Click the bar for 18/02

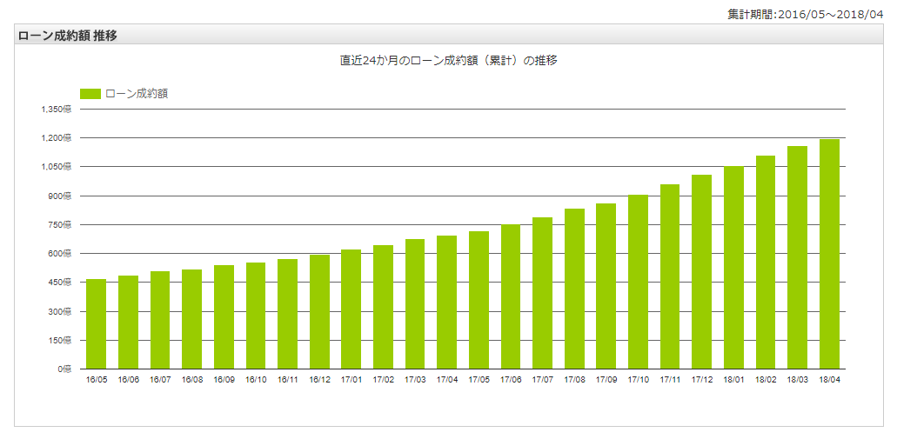tap(766, 263)
